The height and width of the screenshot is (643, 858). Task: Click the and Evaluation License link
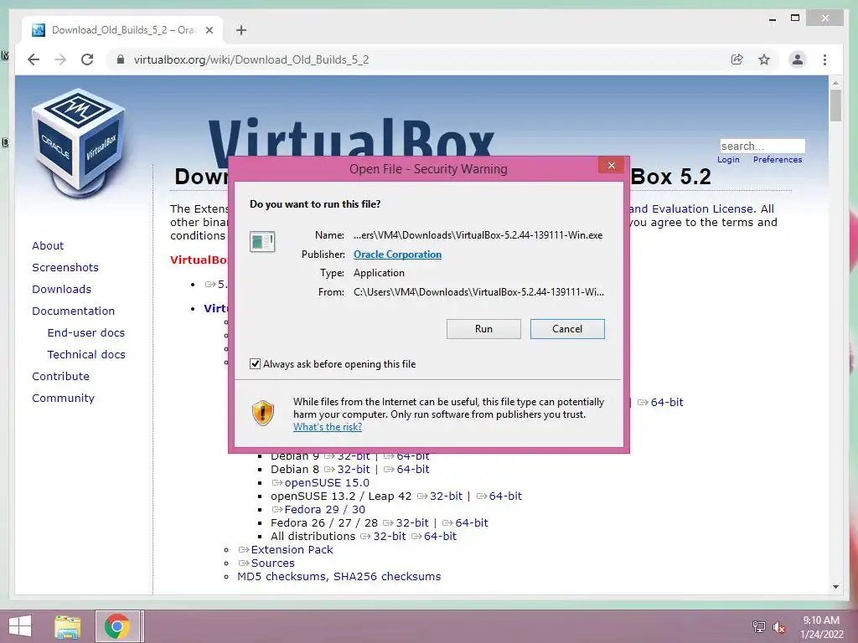click(691, 208)
